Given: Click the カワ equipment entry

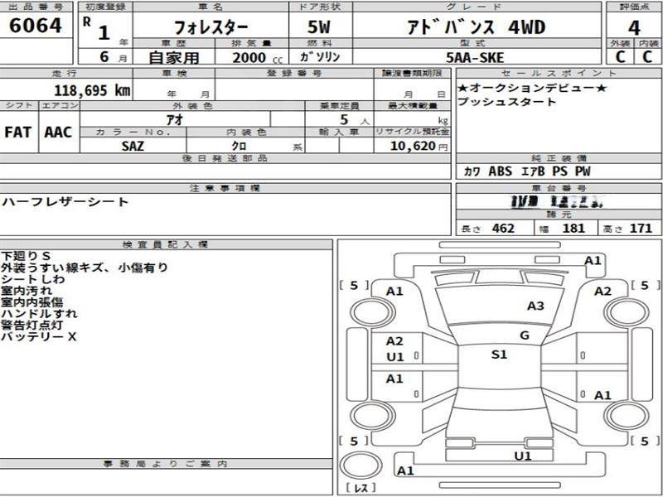Looking at the screenshot, I should 472,171.
